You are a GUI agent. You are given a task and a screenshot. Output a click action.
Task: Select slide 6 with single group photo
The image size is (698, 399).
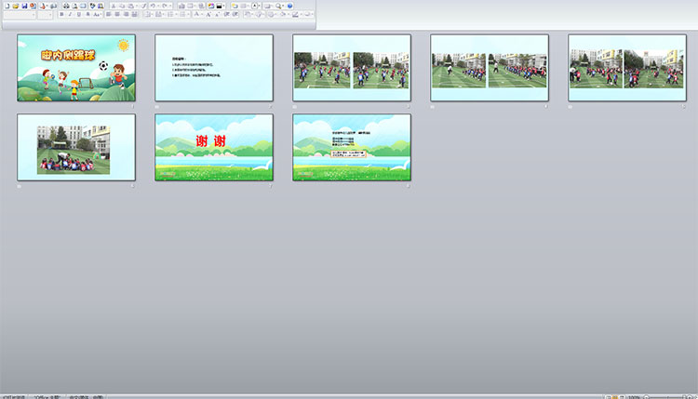(76, 147)
